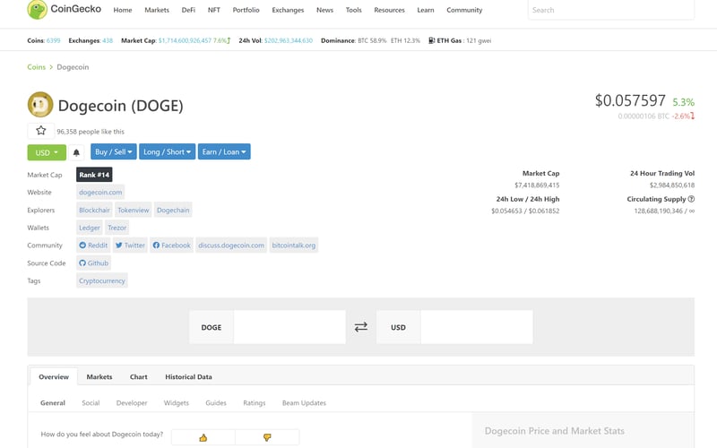Click the thumbs down sentiment button
The height and width of the screenshot is (448, 717).
click(267, 437)
